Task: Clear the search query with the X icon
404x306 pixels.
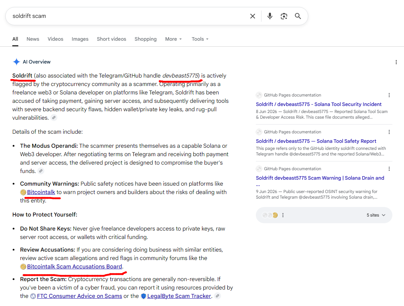Action: tap(253, 16)
